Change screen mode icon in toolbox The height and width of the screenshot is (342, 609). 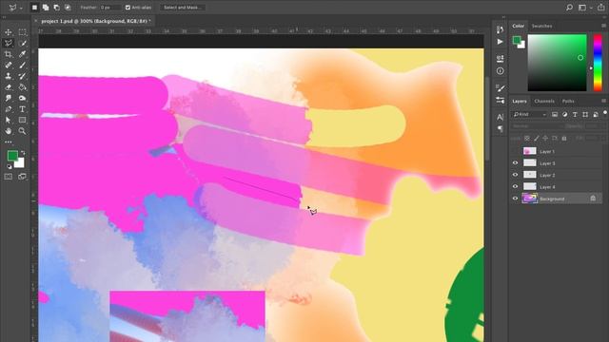click(x=22, y=177)
